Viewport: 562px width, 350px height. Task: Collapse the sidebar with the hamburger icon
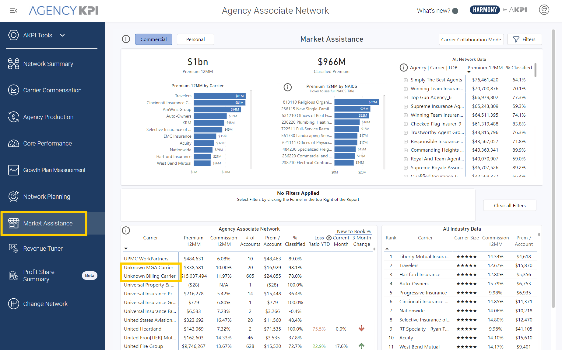pos(13,11)
